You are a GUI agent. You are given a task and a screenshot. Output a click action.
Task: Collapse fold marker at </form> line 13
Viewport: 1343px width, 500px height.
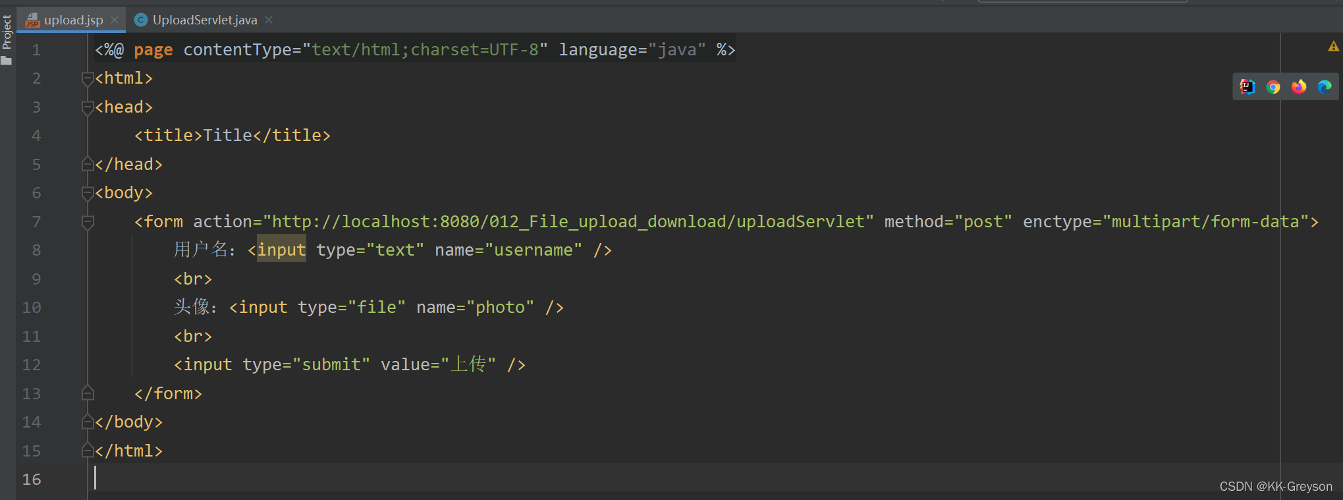point(88,393)
